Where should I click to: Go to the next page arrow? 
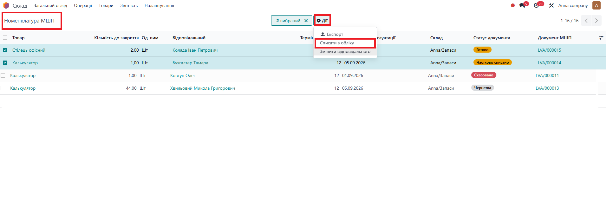[x=596, y=21]
